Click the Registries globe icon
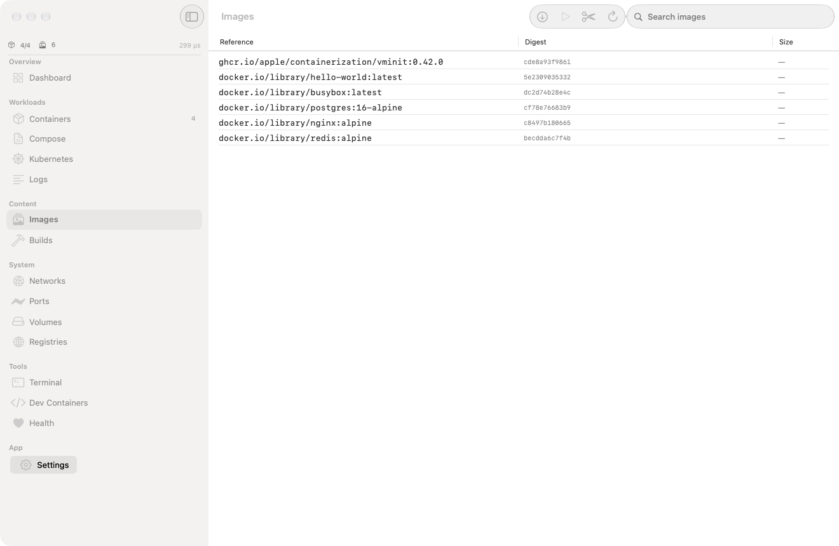This screenshot has width=839, height=546. (18, 342)
